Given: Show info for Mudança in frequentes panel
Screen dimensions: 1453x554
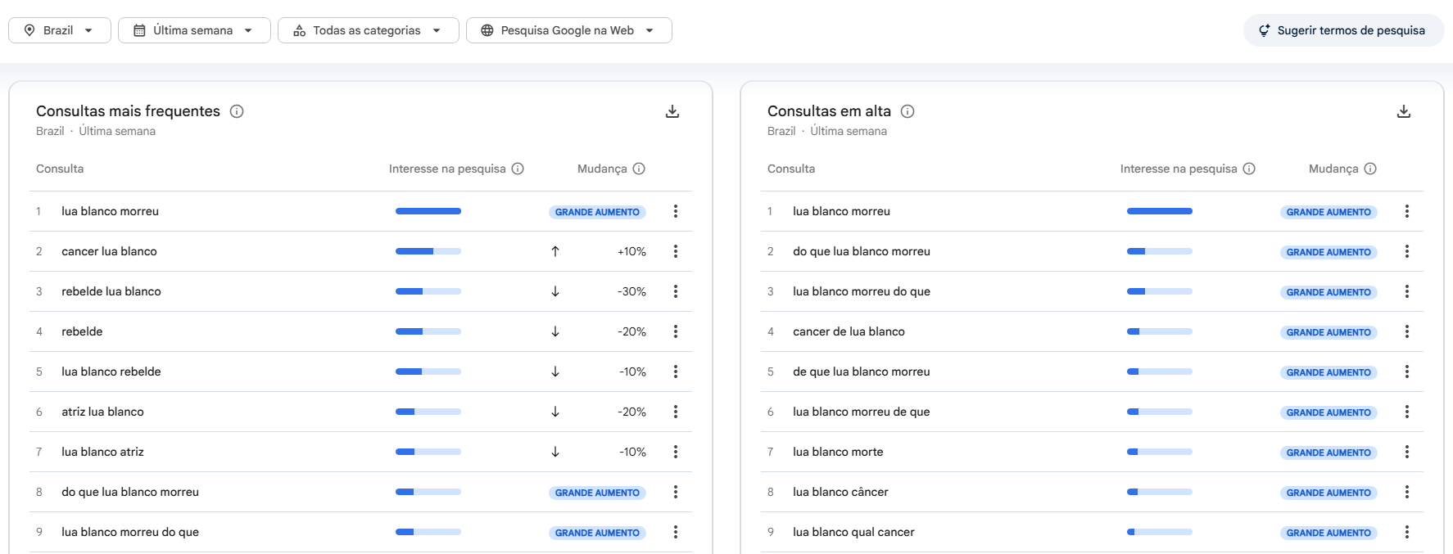Looking at the screenshot, I should [639, 169].
